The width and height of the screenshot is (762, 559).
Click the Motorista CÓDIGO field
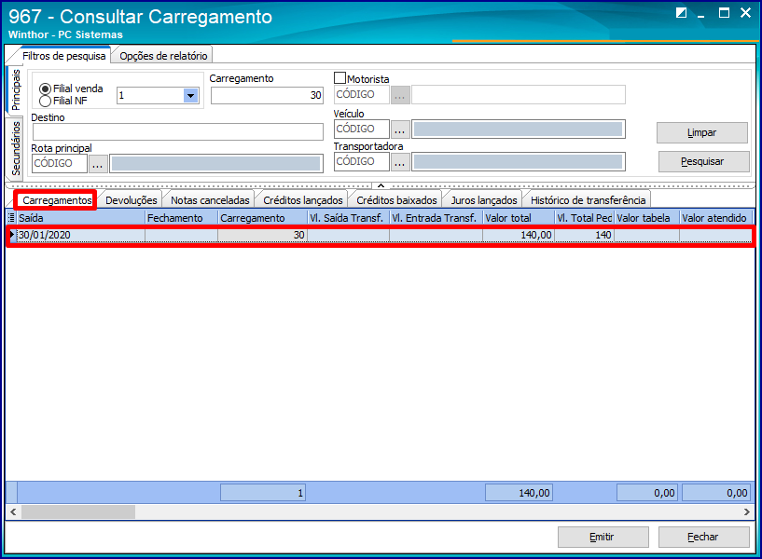pyautogui.click(x=362, y=95)
